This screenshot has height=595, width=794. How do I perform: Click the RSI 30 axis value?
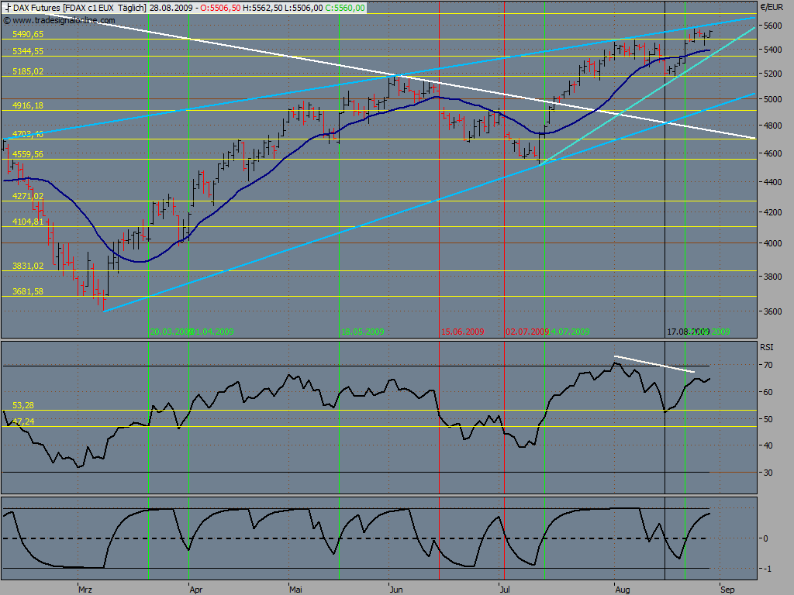coord(768,473)
